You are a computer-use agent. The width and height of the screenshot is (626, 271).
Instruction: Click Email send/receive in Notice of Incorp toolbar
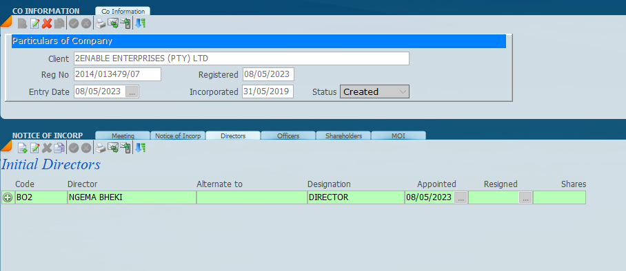pos(113,149)
